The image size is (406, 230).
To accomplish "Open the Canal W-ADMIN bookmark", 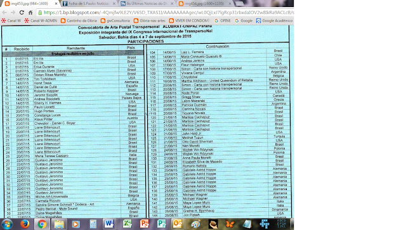I will click(41, 21).
